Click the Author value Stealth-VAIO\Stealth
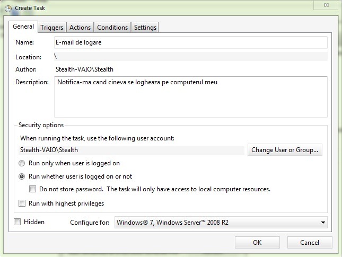342x257 pixels. 84,69
